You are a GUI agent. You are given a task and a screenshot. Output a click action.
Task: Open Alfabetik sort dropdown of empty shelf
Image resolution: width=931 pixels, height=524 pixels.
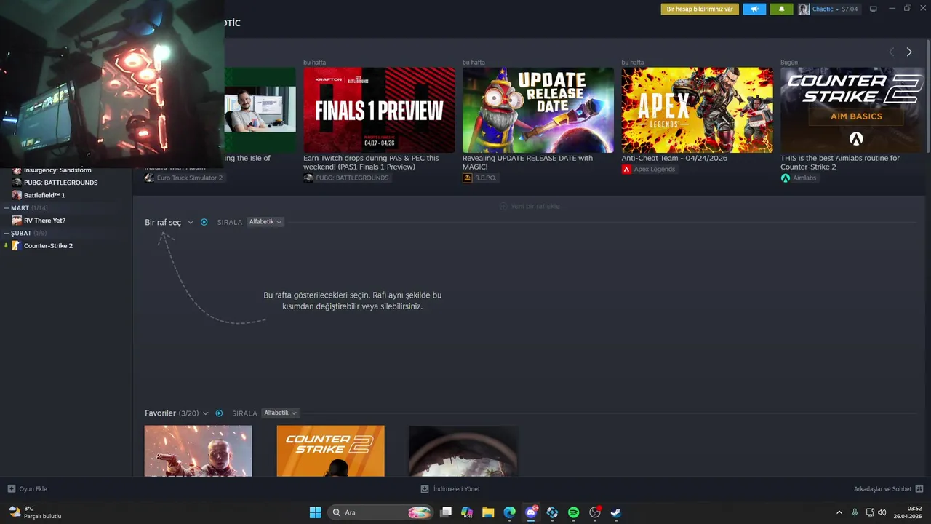[x=265, y=222]
